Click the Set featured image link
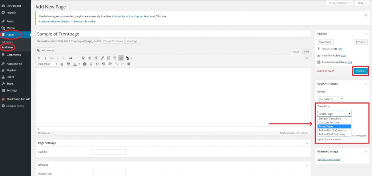 click(x=328, y=159)
